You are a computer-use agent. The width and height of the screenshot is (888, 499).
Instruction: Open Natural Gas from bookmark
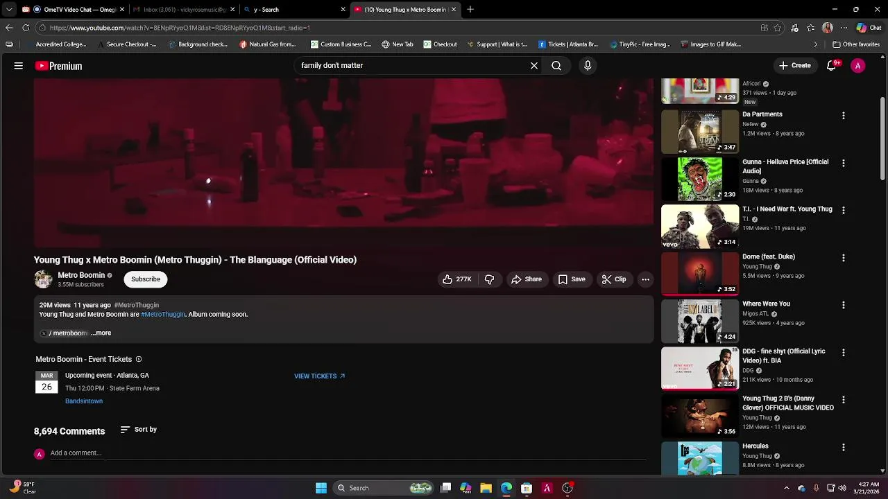(x=268, y=44)
